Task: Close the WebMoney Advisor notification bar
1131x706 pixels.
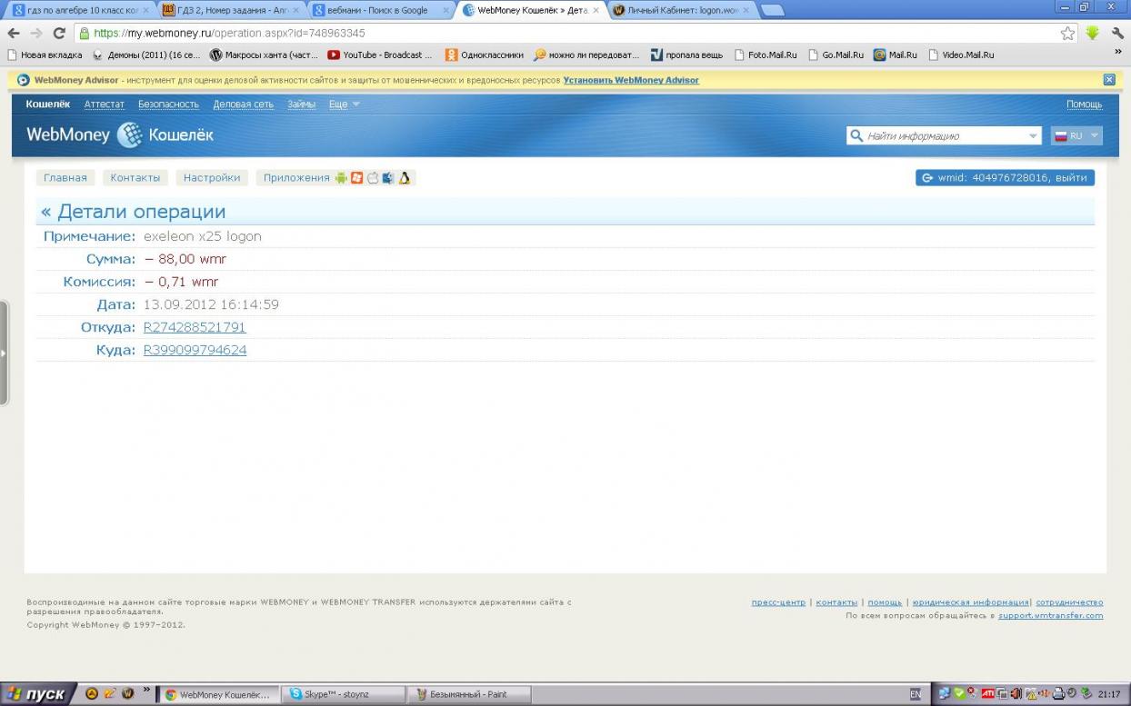Action: pos(1108,80)
